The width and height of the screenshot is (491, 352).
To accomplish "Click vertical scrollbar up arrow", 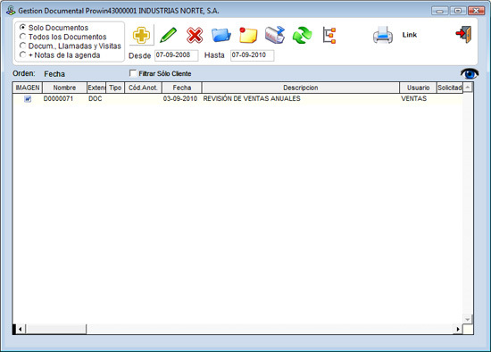I will (x=468, y=88).
